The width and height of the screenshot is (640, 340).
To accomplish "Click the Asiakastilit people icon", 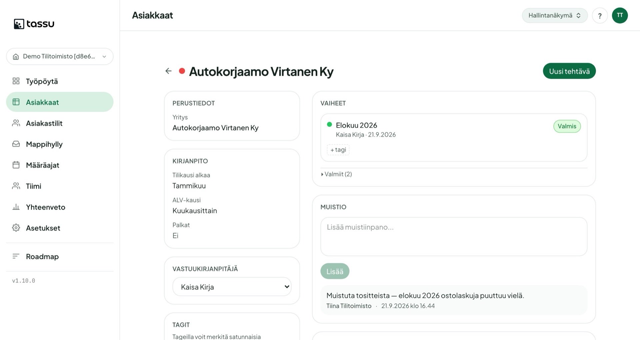I will [x=16, y=123].
